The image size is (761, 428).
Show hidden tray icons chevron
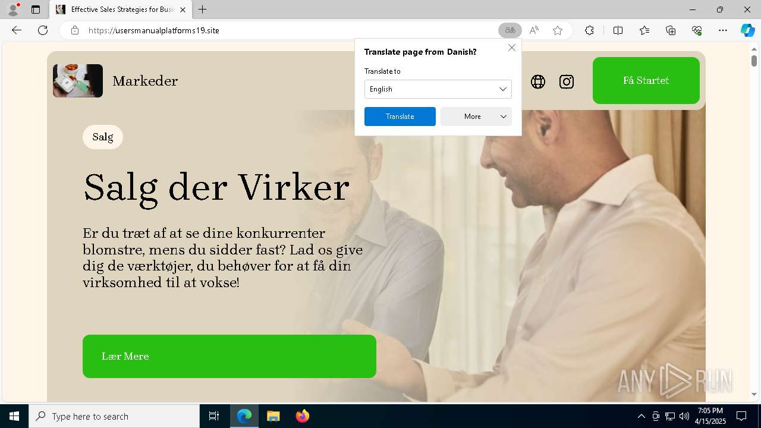point(641,416)
